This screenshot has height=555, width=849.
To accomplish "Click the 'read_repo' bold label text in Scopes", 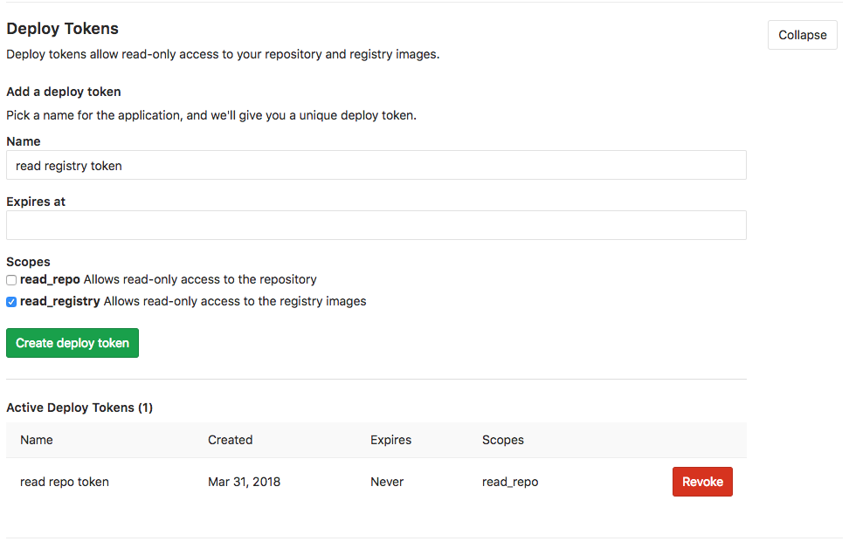I will [50, 279].
